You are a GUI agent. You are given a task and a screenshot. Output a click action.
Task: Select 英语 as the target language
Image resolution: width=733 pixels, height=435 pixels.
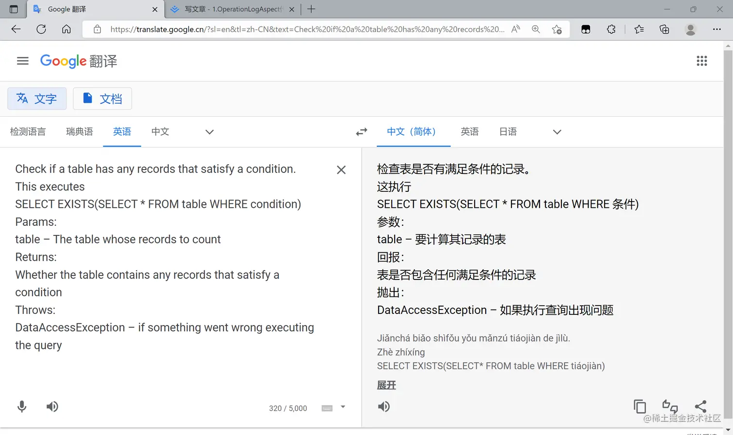(470, 132)
